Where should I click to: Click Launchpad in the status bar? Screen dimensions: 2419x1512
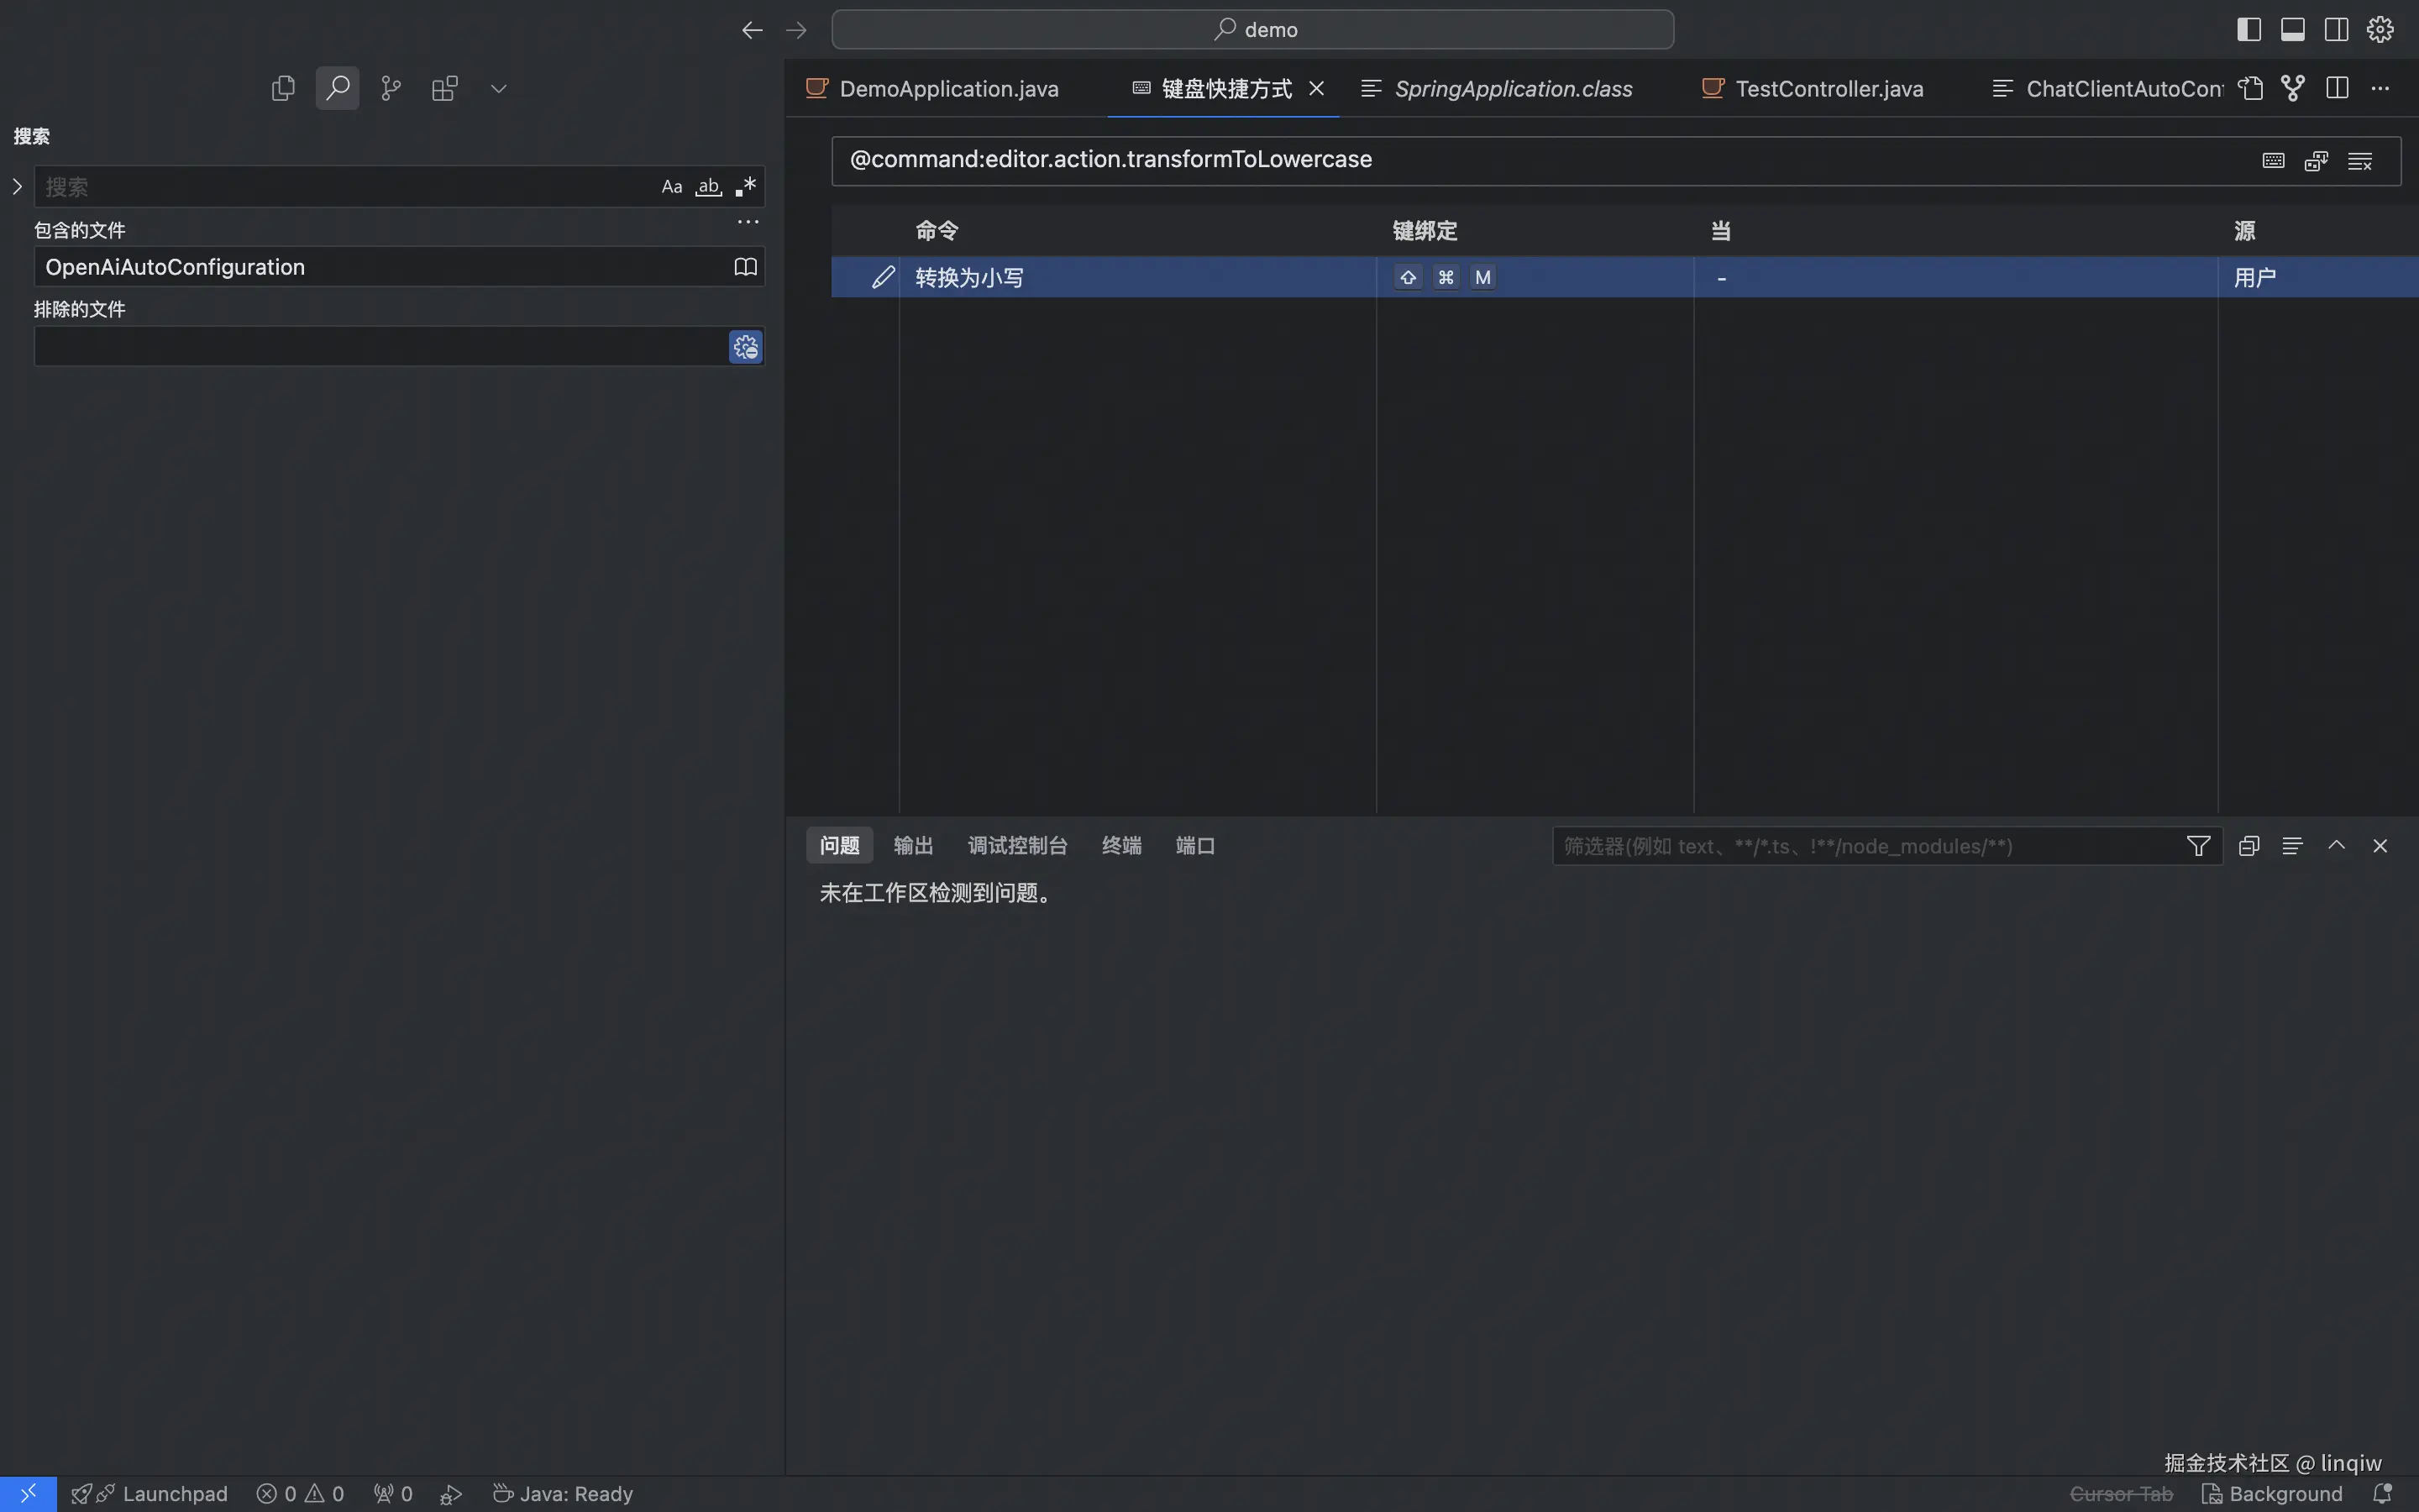(x=174, y=1494)
